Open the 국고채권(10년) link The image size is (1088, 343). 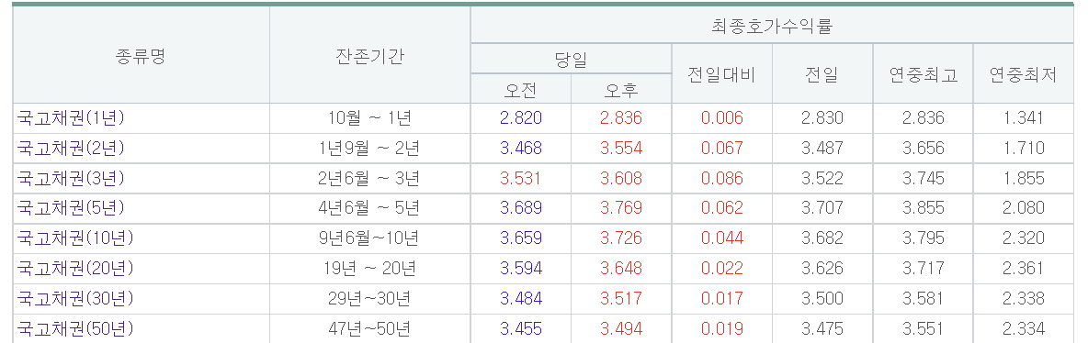(x=75, y=238)
